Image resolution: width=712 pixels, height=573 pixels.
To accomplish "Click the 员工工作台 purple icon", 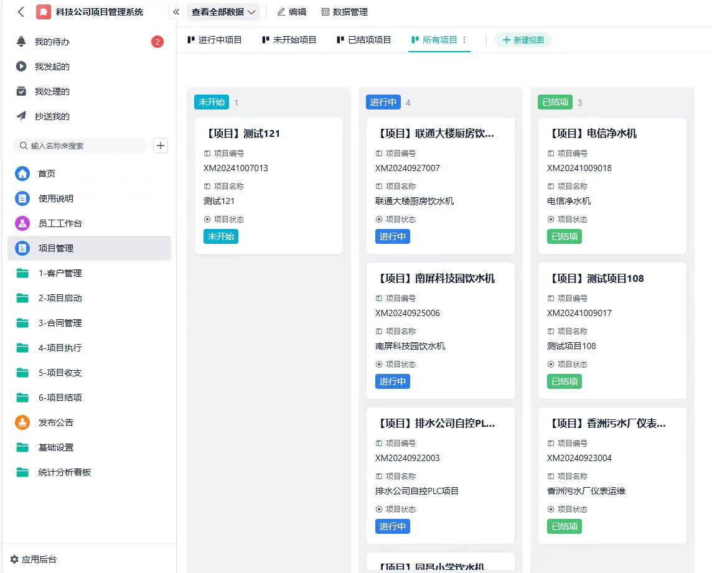I will (22, 223).
